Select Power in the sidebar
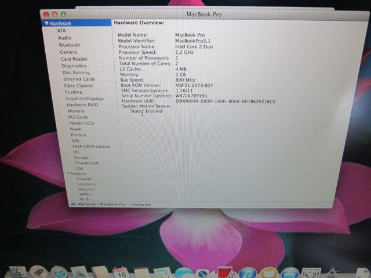The image size is (371, 278). (x=76, y=129)
